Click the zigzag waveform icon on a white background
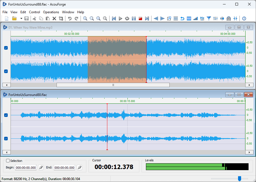Screen dimensions: 256x182 (176, 18)
